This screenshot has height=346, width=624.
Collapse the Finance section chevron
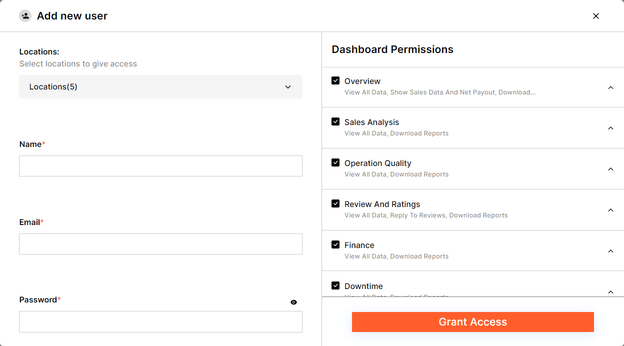pos(610,251)
